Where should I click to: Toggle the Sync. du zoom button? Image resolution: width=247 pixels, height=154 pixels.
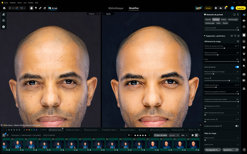[x=161, y=135]
